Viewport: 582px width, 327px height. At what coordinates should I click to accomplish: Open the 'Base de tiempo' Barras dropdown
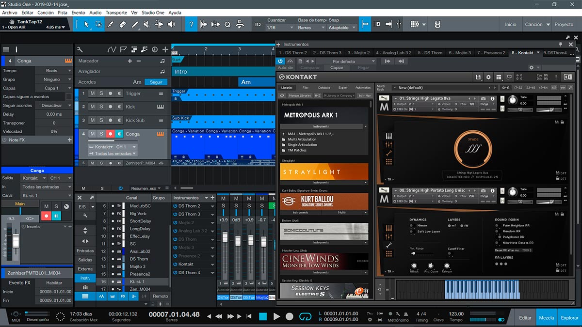point(311,28)
